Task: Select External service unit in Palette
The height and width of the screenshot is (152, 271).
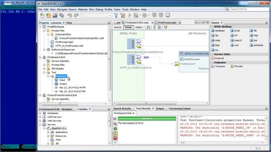Action: [217, 58]
